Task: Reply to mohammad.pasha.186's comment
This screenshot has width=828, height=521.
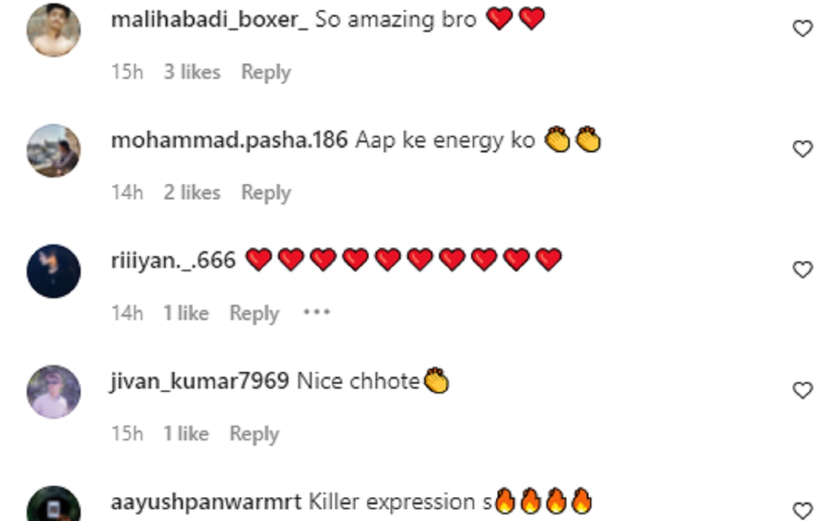Action: pyautogui.click(x=266, y=193)
